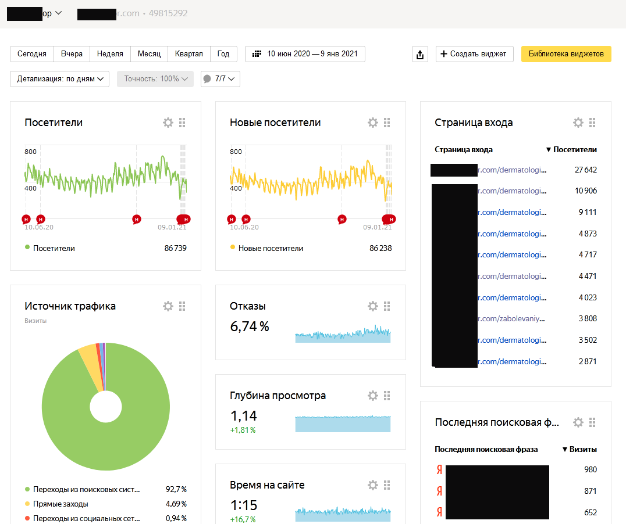Switch to Квартал period tab
The image size is (626, 524).
tap(188, 54)
